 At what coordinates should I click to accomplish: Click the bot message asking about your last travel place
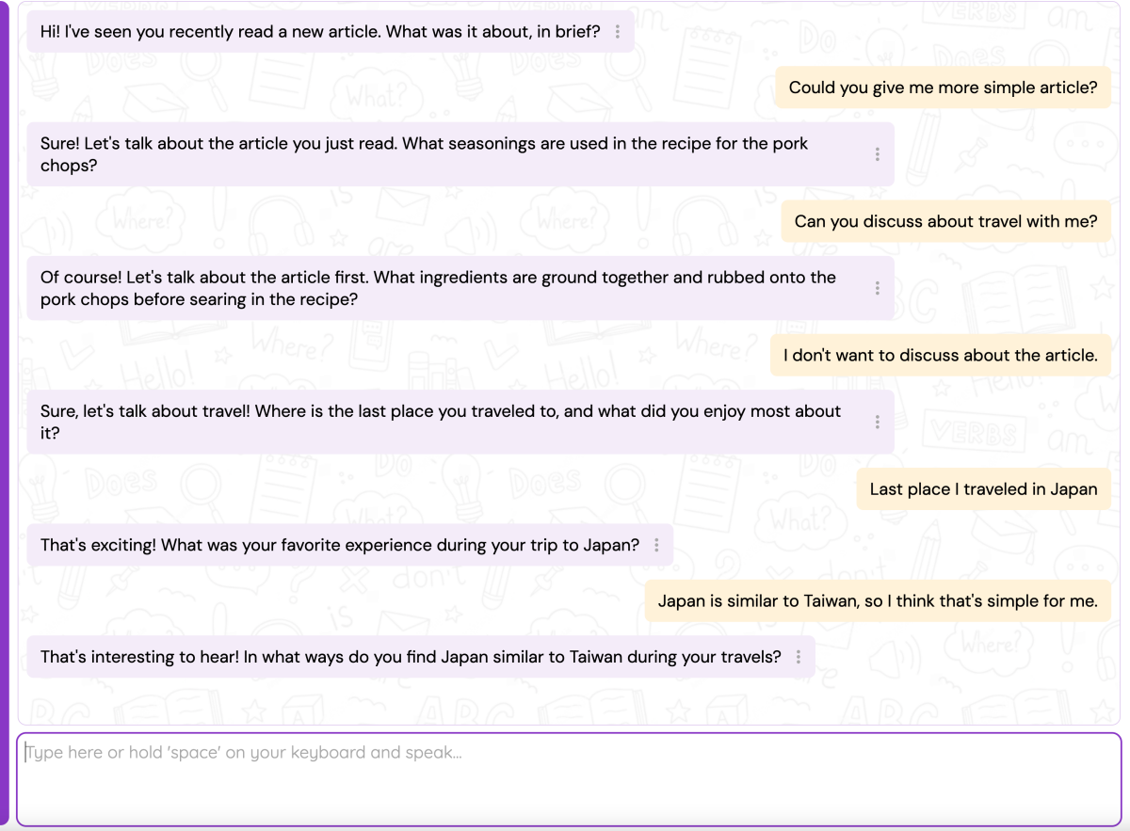click(440, 422)
